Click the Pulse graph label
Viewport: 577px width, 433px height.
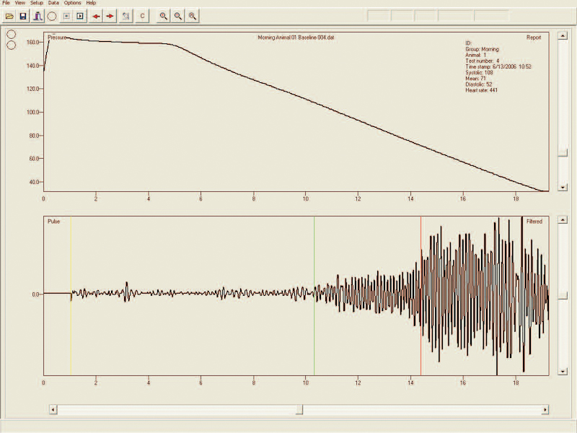coord(53,222)
